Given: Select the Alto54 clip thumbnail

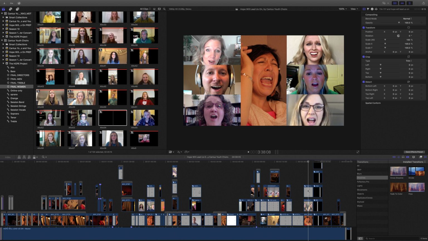Looking at the screenshot, I should pyautogui.click(x=113, y=117).
